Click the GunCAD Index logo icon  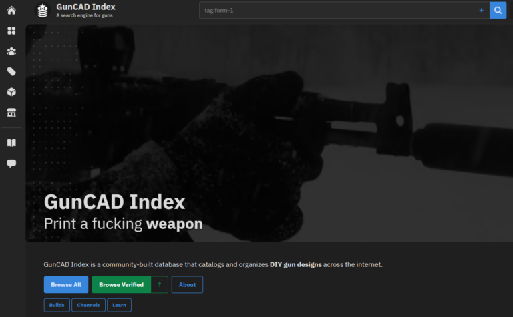pyautogui.click(x=43, y=11)
